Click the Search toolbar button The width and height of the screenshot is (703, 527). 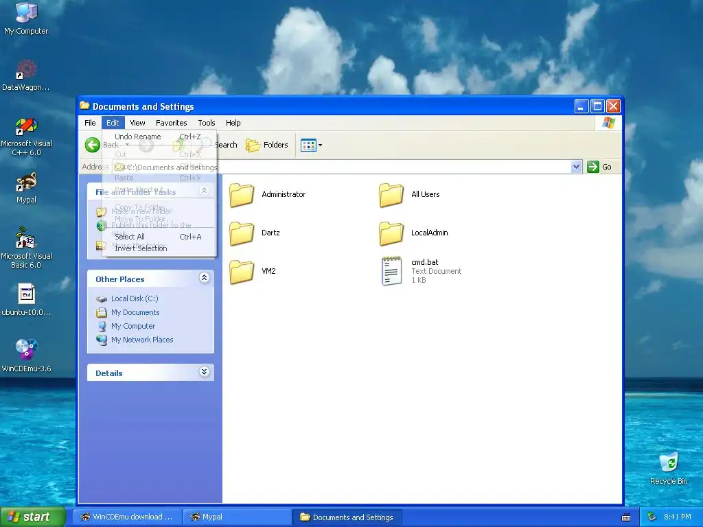click(218, 145)
